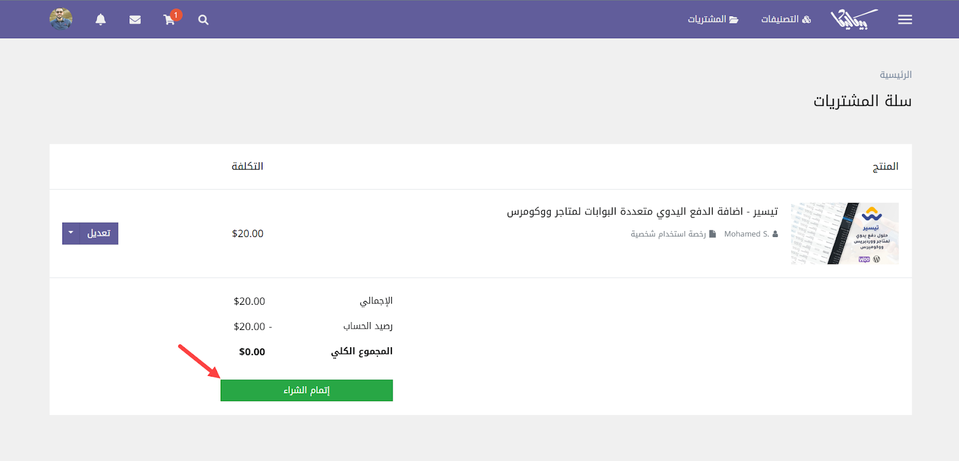Click the رخصة استخدام شخصية license label
Image resolution: width=959 pixels, height=461 pixels.
pyautogui.click(x=668, y=234)
